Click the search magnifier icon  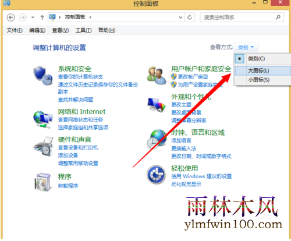coord(278,17)
